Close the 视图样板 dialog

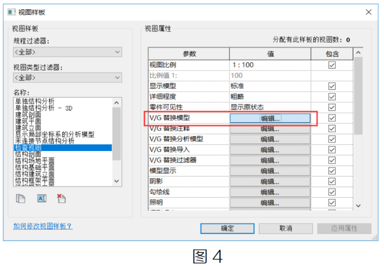coord(369,12)
